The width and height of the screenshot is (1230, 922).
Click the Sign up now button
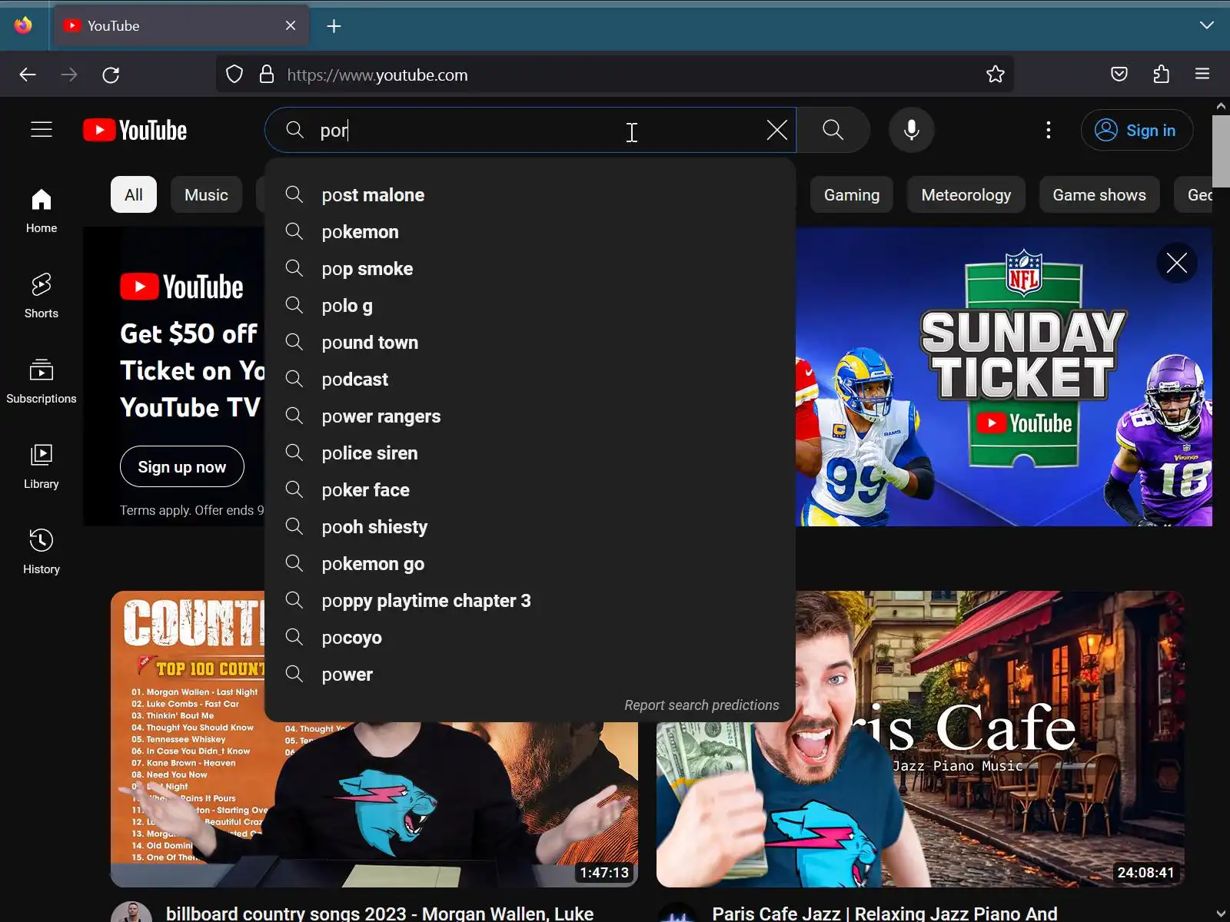(182, 466)
